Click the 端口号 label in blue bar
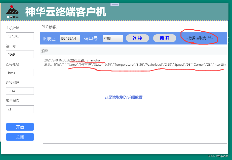The width and height of the screenshot is (232, 160). coord(91,38)
